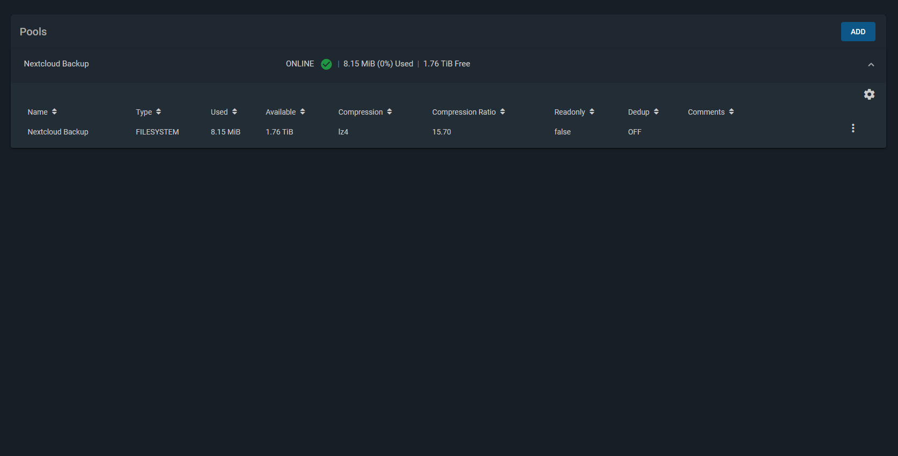Click the Available column header text
This screenshot has width=898, height=456.
coord(281,112)
